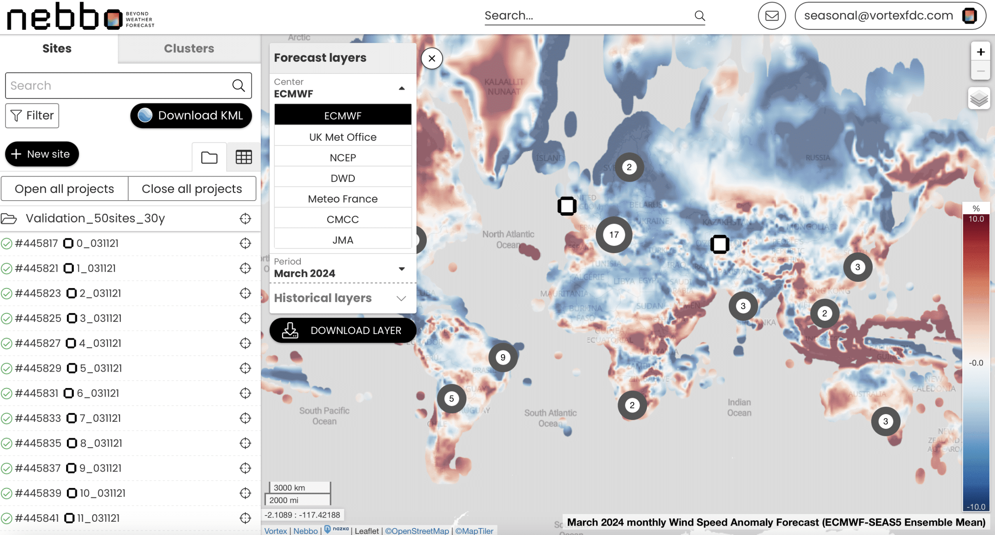This screenshot has width=995, height=535.
Task: Toggle status check for site #445827
Action: (x=6, y=344)
